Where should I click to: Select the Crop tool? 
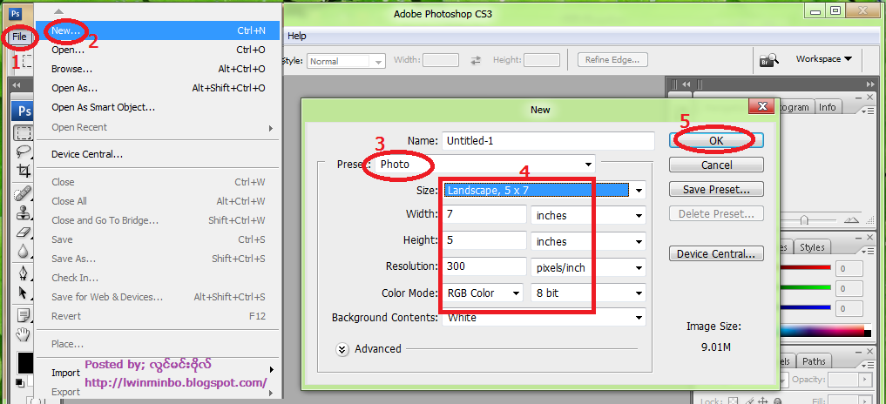(x=23, y=170)
